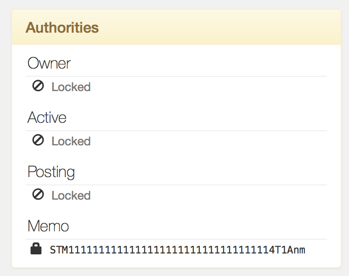Click the Memo section heading
The image size is (349, 276).
pyautogui.click(x=48, y=226)
